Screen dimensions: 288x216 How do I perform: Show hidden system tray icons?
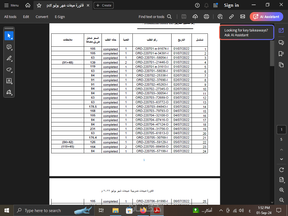click(x=221, y=210)
